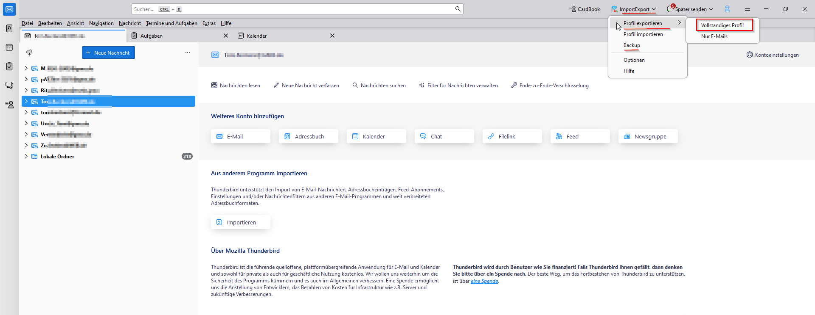Image resolution: width=815 pixels, height=315 pixels.
Task: Close the Aufgaben tab
Action: (226, 36)
